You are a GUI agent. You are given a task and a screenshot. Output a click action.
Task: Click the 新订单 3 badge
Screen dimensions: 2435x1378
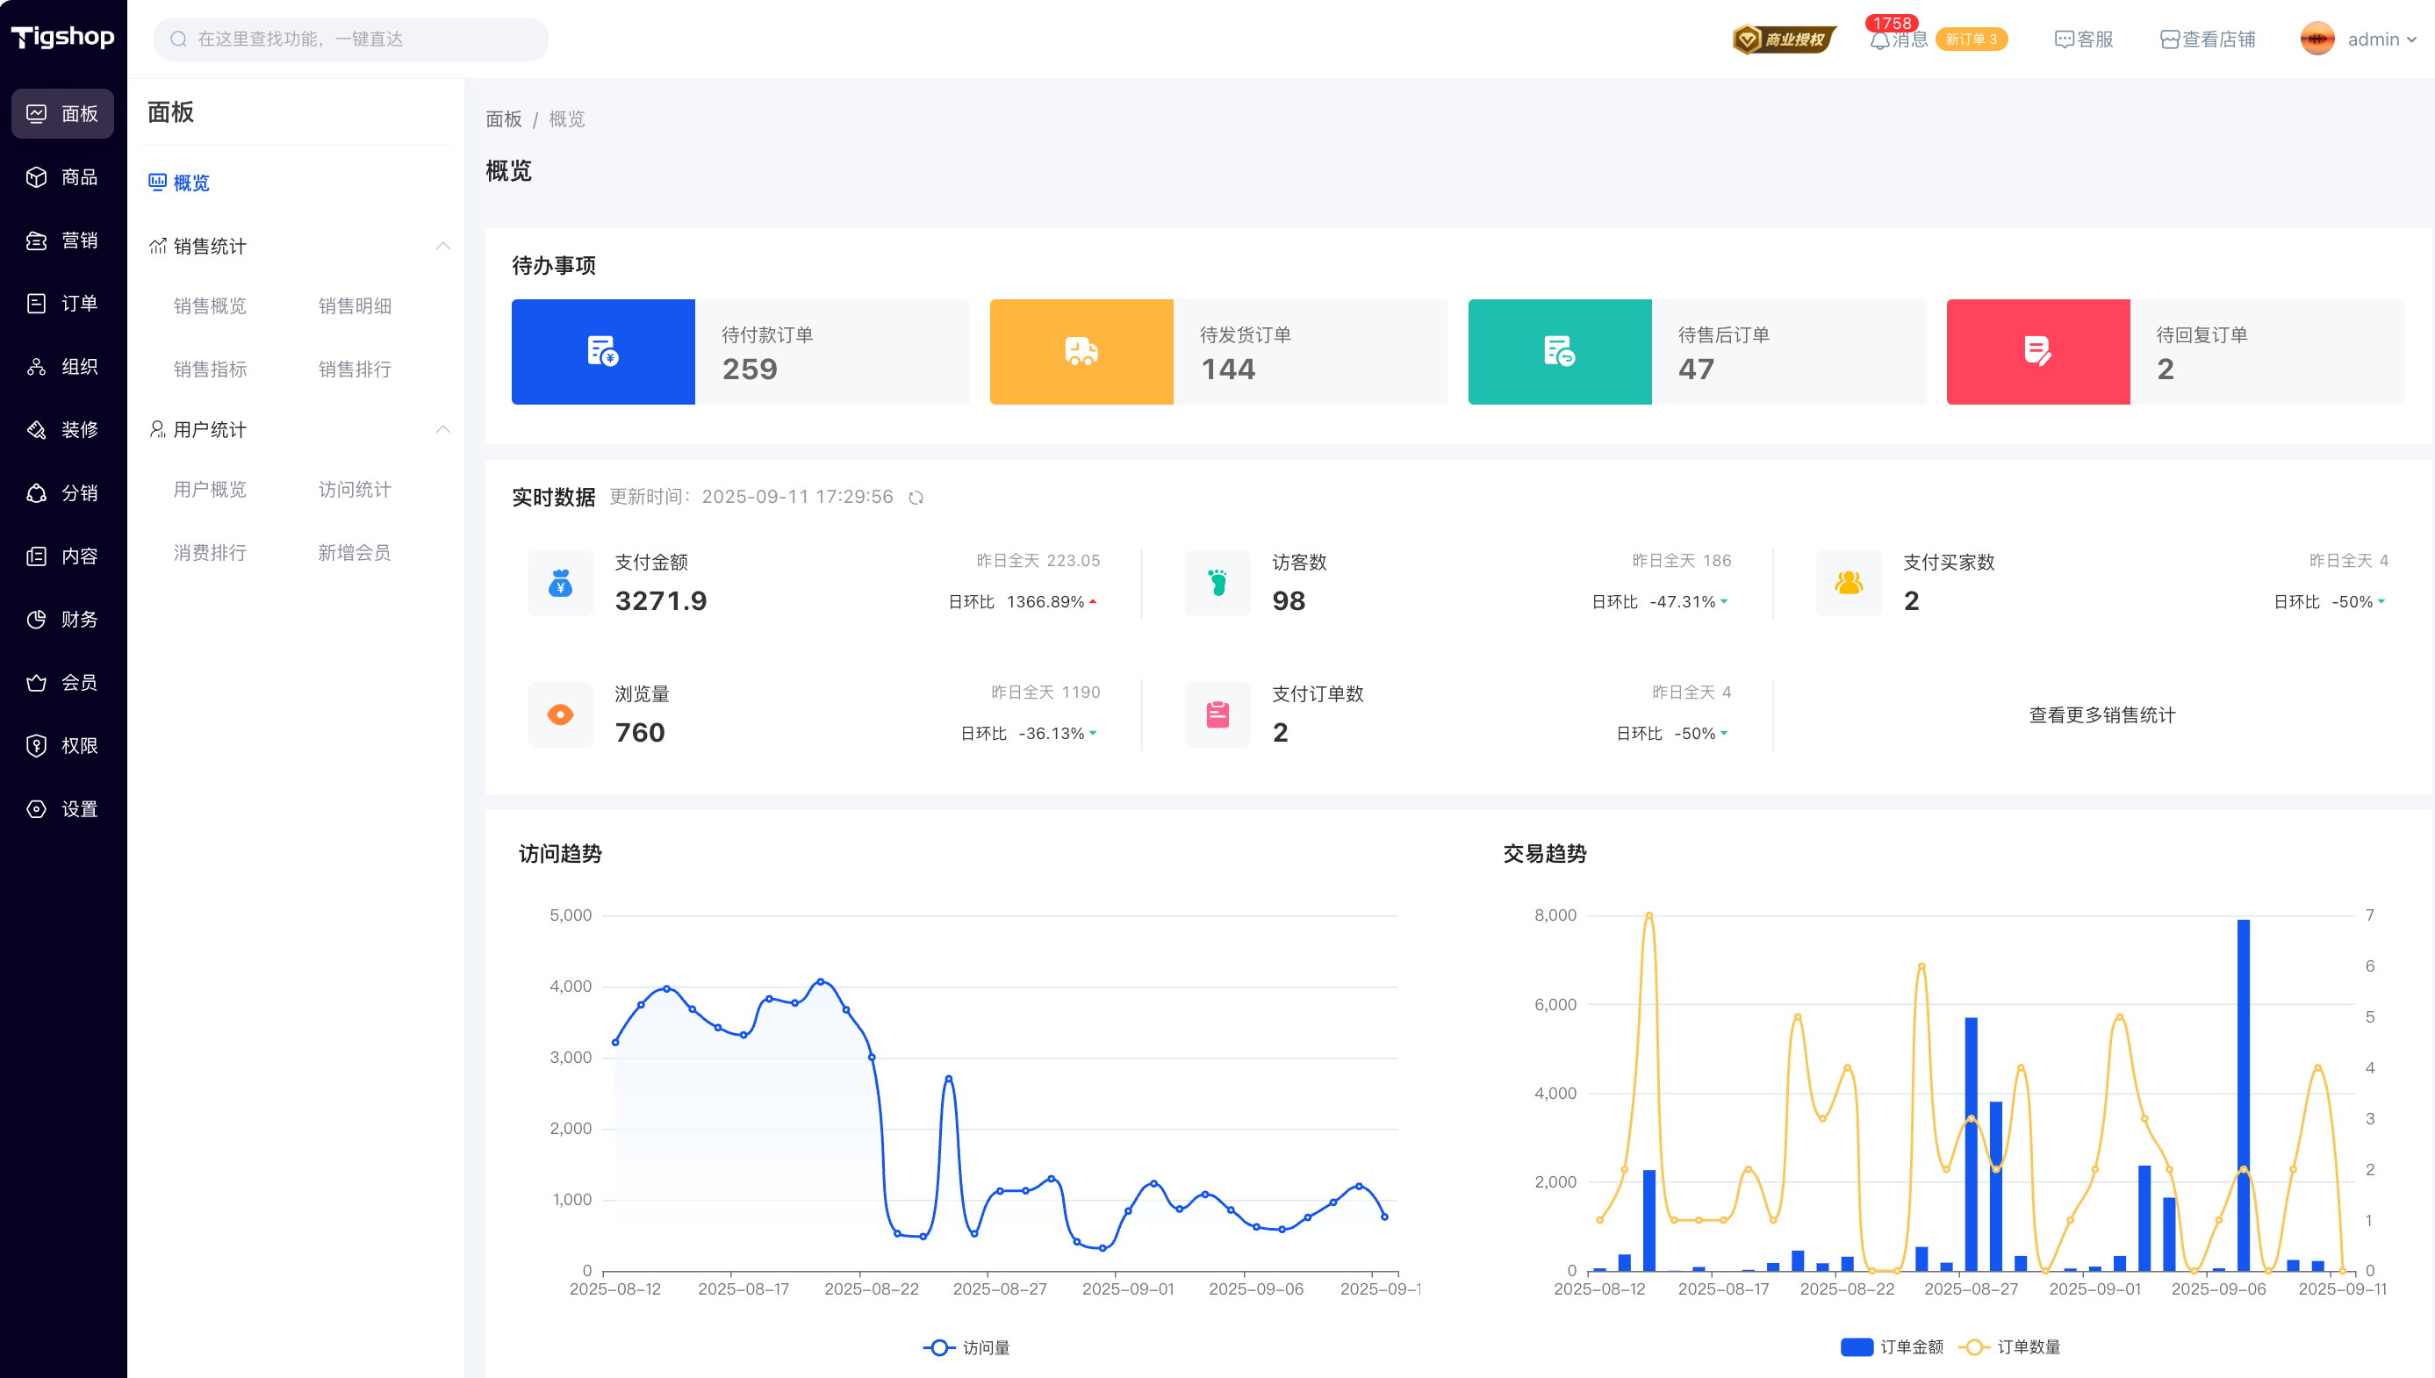(1972, 39)
